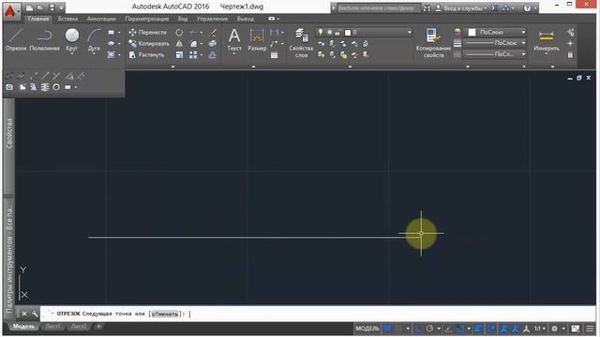
Task: Click the Save icon in quick access toolbar
Action: pos(52,7)
